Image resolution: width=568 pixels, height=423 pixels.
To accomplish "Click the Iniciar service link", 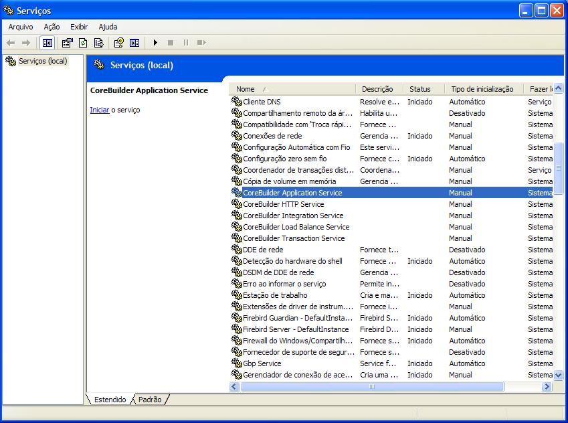I will click(99, 110).
